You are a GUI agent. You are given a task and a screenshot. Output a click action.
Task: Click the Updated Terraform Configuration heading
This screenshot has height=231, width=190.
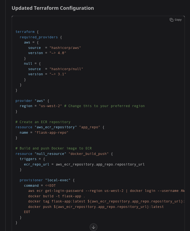coord(53,8)
